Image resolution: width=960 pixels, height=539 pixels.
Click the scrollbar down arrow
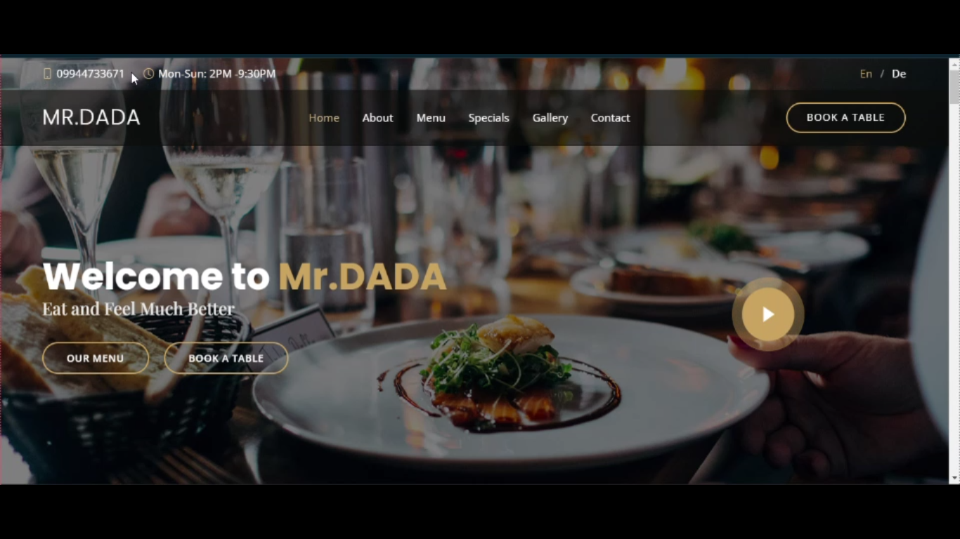point(954,478)
